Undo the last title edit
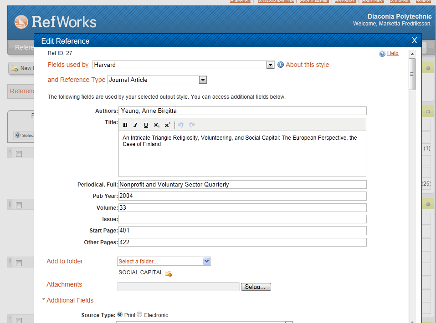436x323 pixels. pyautogui.click(x=181, y=125)
